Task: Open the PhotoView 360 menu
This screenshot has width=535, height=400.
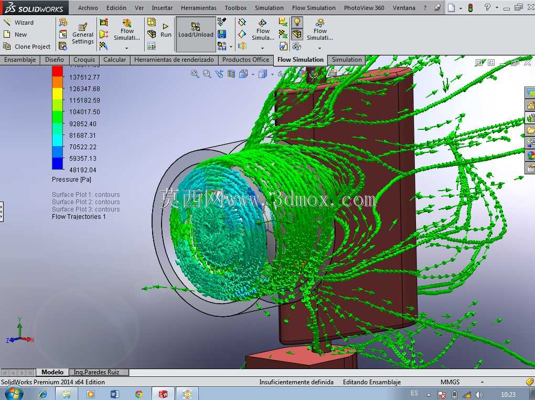Action: pyautogui.click(x=363, y=8)
